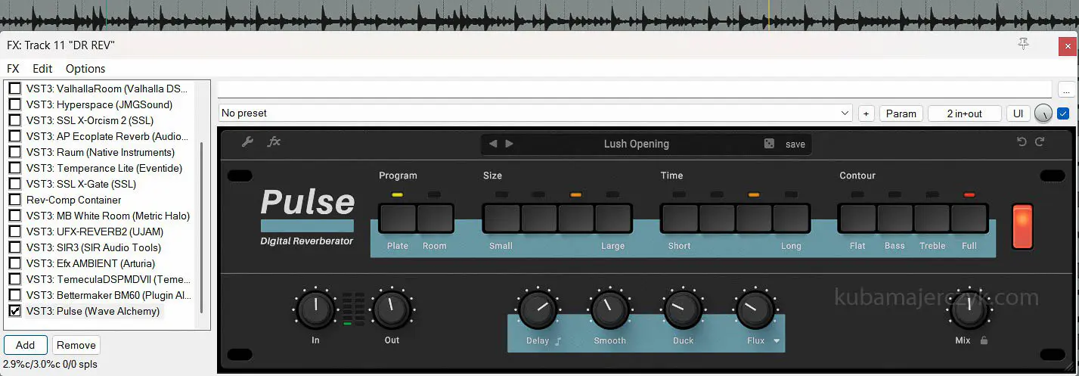
Task: Click the redo arrow in Pulse
Action: (x=1040, y=142)
